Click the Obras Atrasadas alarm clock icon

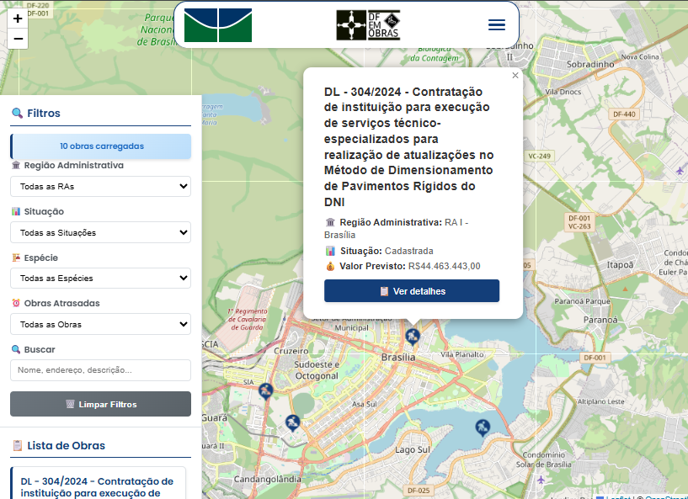[x=16, y=303]
